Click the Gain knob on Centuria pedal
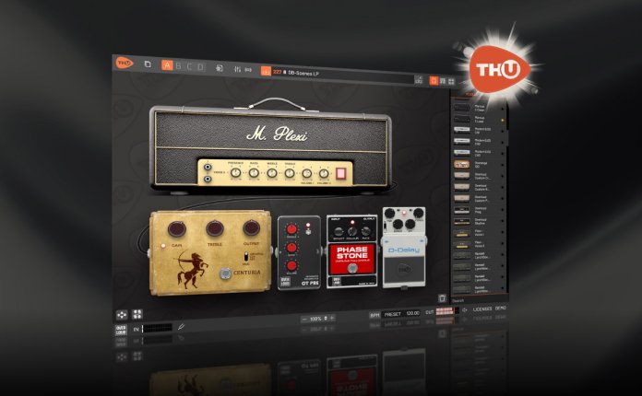 point(172,230)
